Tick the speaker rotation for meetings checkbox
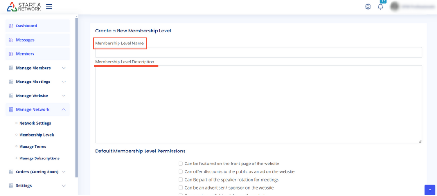 coord(180,179)
